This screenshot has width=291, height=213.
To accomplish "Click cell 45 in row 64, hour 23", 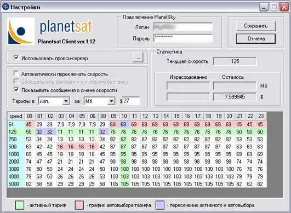I will [261, 124].
